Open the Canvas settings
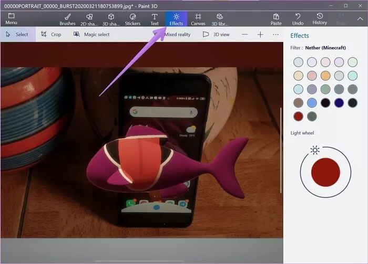Image resolution: width=368 pixels, height=264 pixels. click(198, 19)
